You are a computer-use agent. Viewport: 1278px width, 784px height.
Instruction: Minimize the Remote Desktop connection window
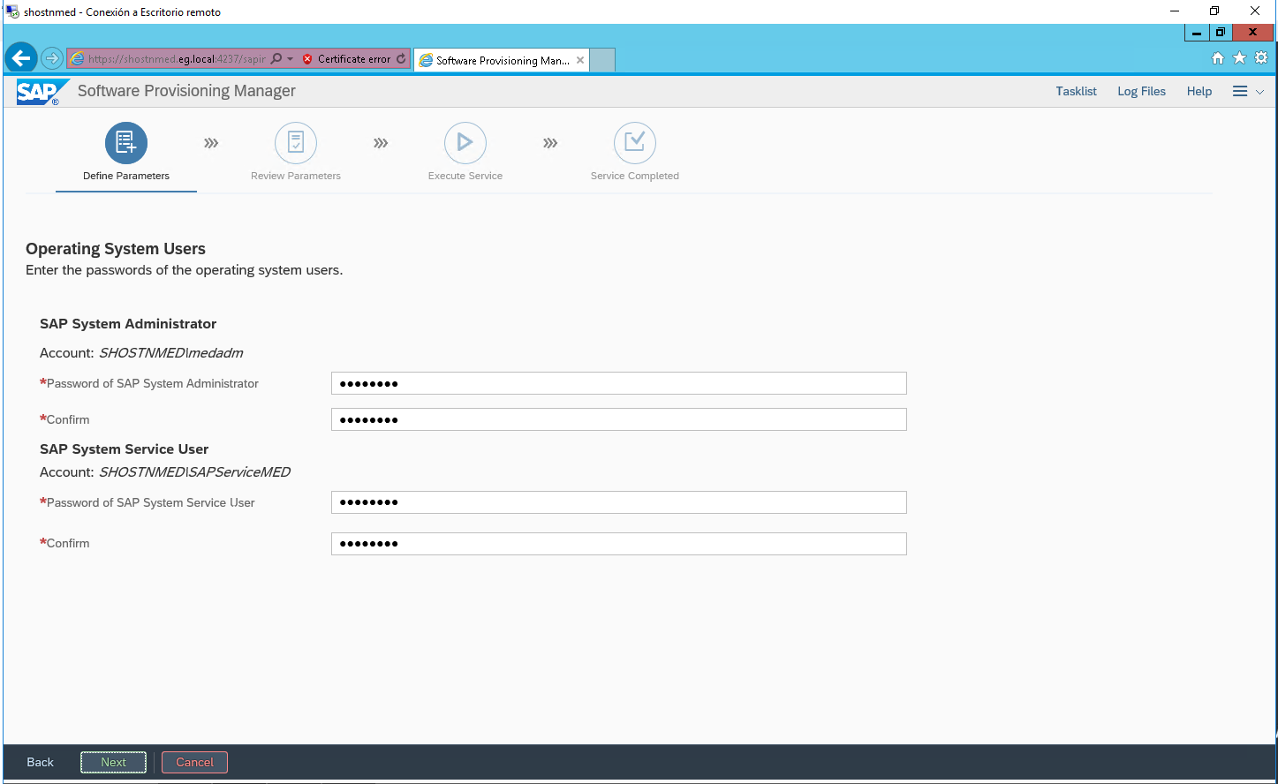(x=1175, y=11)
